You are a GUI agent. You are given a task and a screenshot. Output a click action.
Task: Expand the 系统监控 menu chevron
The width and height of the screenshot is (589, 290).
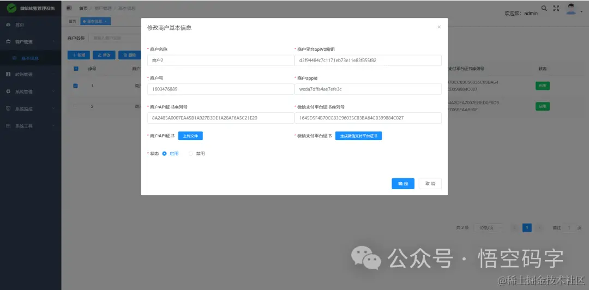click(53, 109)
